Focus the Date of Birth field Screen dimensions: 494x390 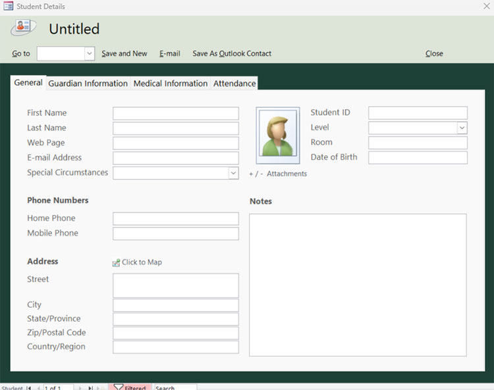[x=418, y=158]
